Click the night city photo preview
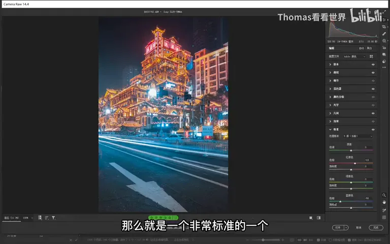This screenshot has height=244, width=390. (164, 114)
